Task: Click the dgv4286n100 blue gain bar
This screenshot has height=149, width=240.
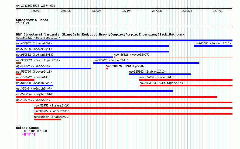Action: pos(54,69)
